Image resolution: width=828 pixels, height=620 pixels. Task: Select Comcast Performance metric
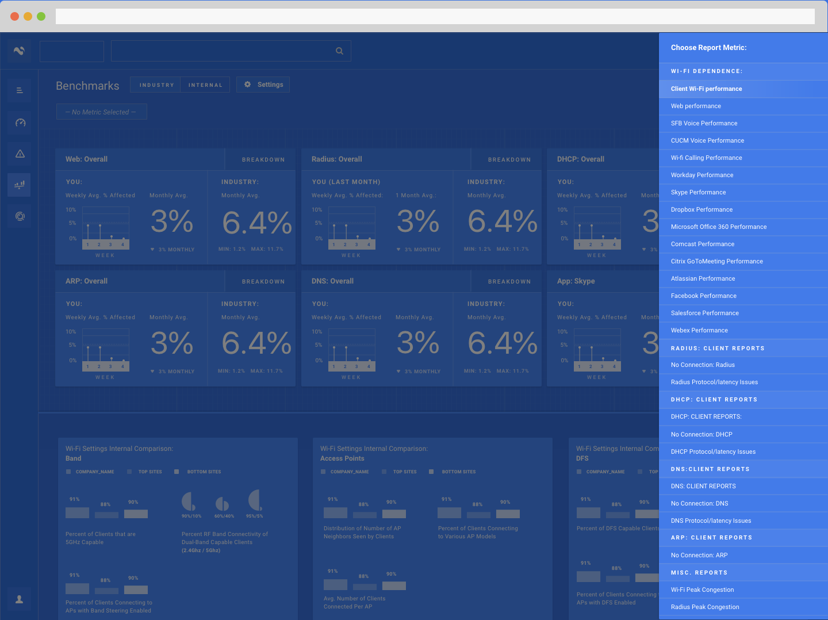click(x=743, y=244)
